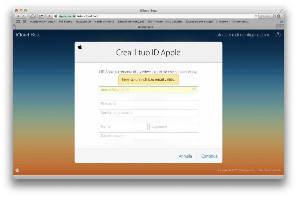Click the Cognome field
Screen dimensions: 297x197
[174, 127]
